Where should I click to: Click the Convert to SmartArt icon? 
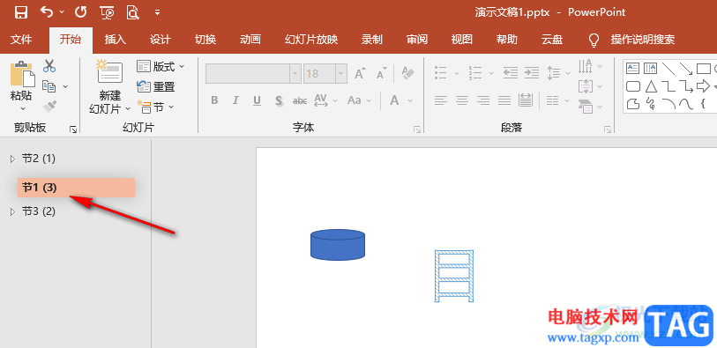(586, 107)
